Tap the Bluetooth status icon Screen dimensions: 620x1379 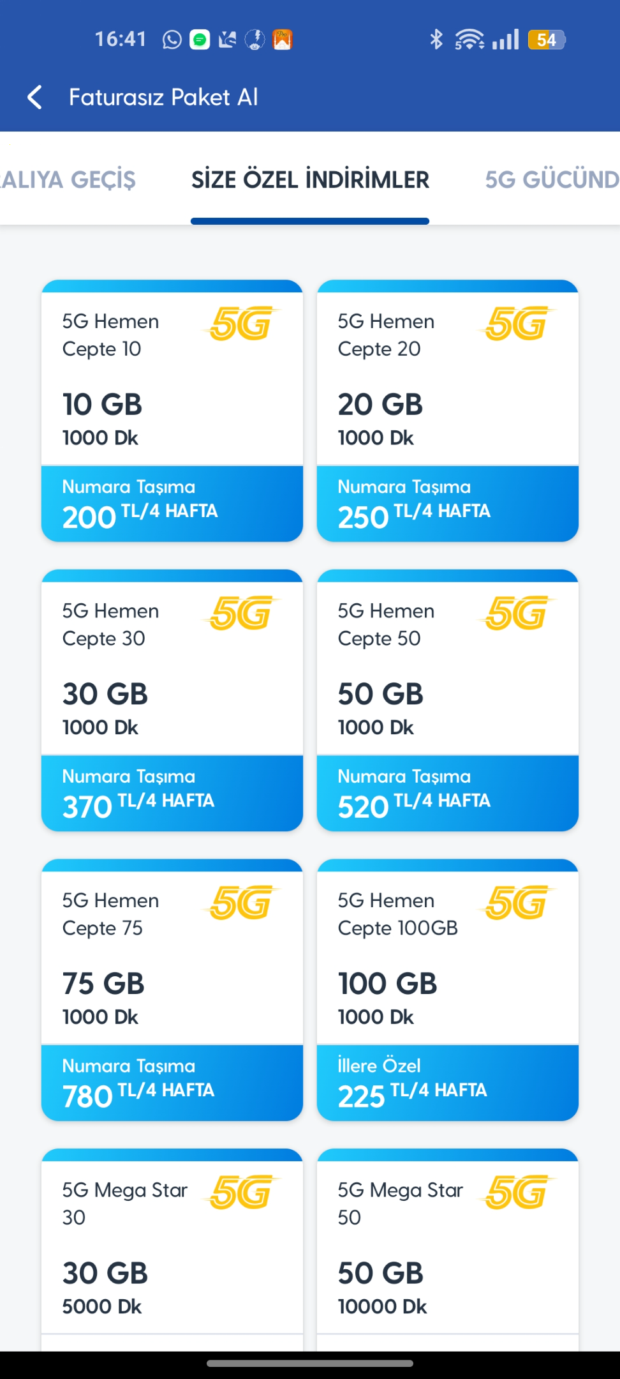[436, 40]
